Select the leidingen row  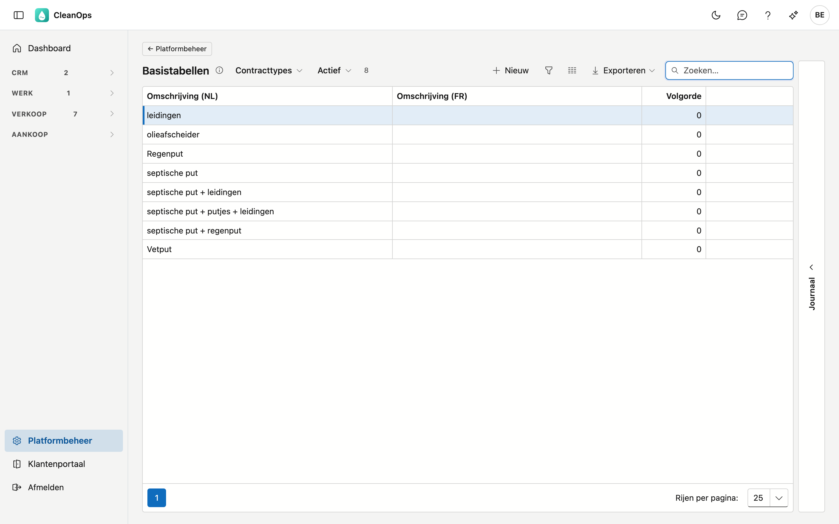coord(468,115)
